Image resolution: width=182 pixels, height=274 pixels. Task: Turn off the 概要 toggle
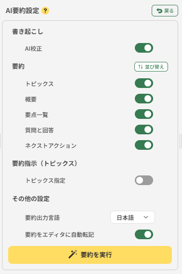tap(144, 99)
